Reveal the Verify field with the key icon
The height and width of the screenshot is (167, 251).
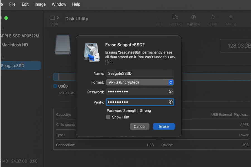click(170, 102)
